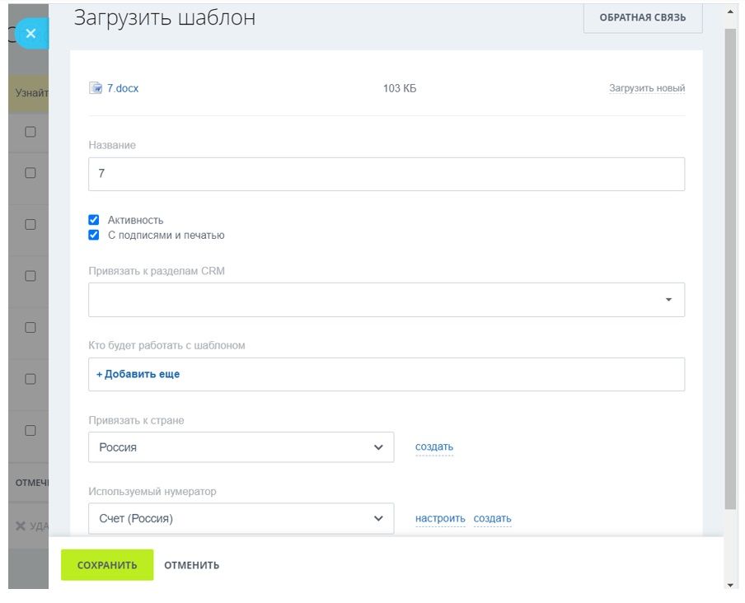This screenshot has width=745, height=603.
Task: Click создать link next to country
Action: pos(434,447)
